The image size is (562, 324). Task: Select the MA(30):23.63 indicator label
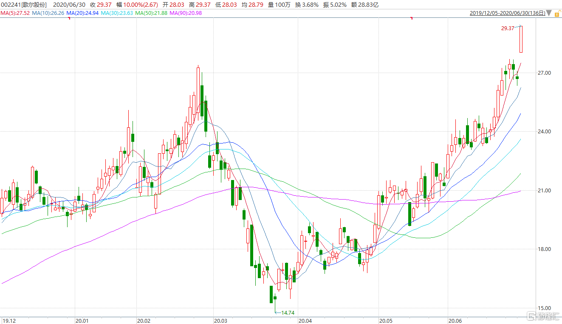[x=116, y=13]
